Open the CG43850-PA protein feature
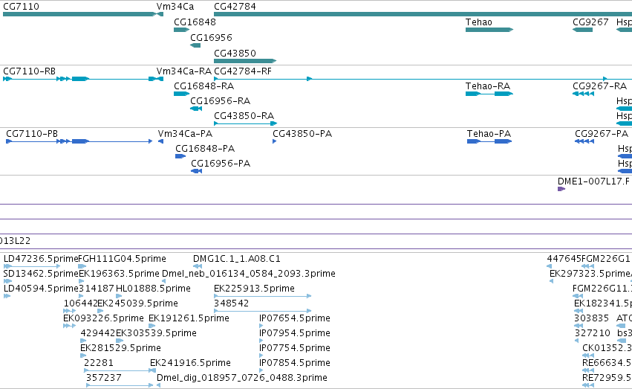The width and height of the screenshot is (632, 389). click(302, 134)
